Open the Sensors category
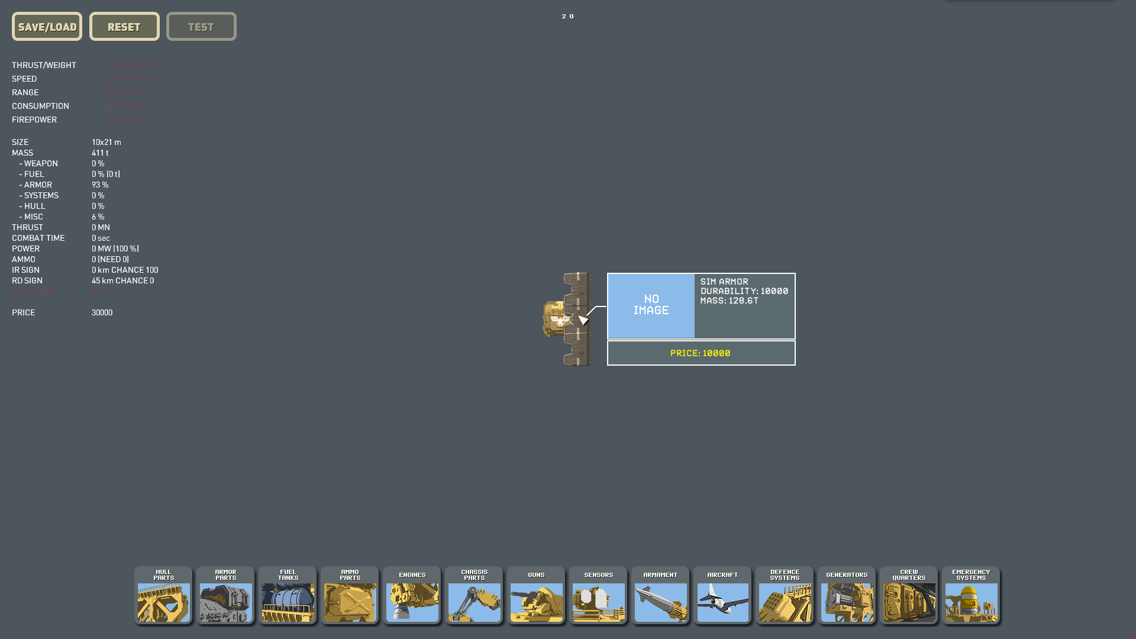Screen dimensions: 1136x639 point(598,595)
